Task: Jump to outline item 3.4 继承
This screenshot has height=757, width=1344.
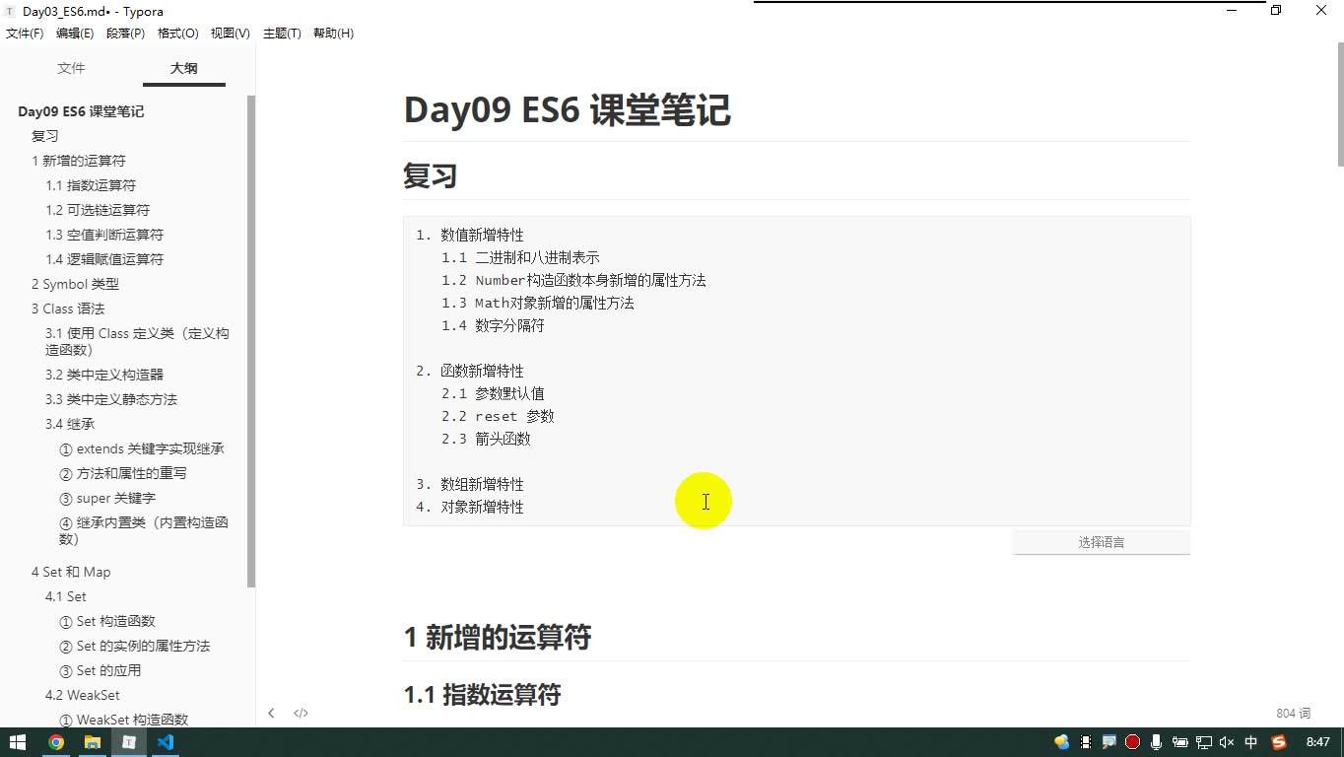Action: [x=70, y=424]
